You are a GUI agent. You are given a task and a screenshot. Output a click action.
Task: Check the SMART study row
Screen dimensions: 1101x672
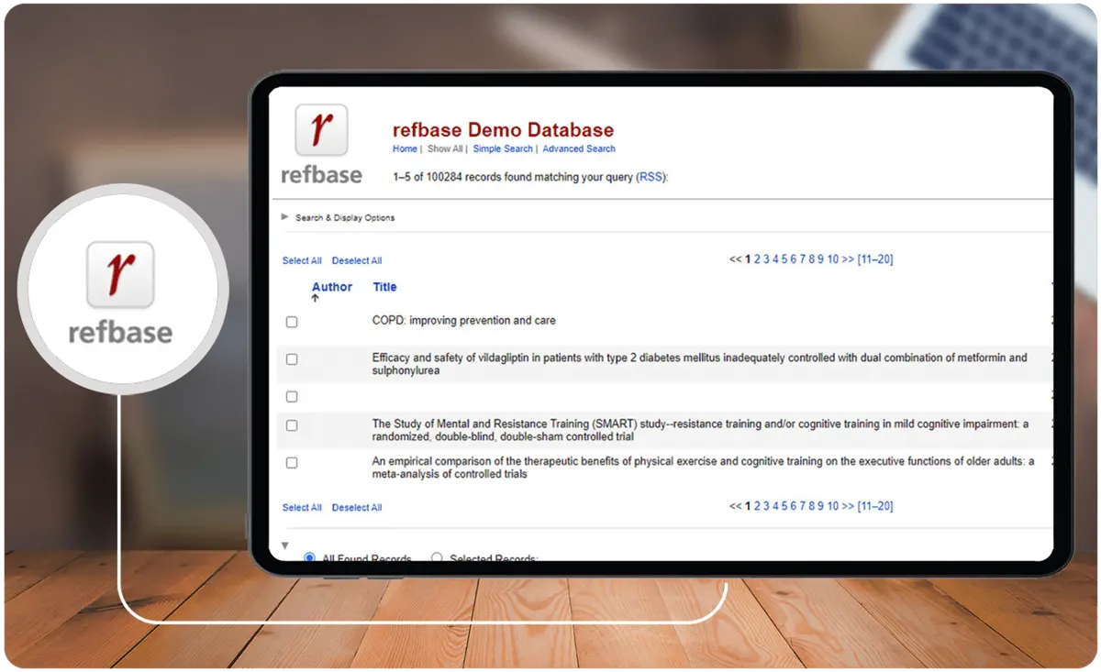292,425
